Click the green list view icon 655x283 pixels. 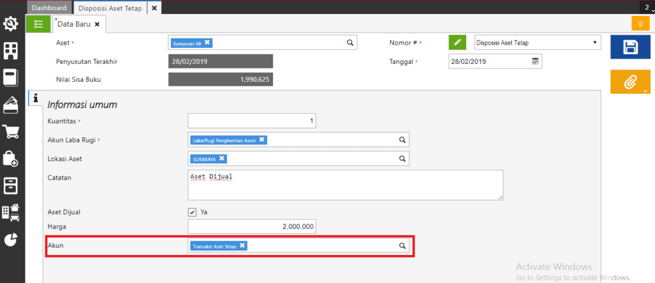[38, 24]
